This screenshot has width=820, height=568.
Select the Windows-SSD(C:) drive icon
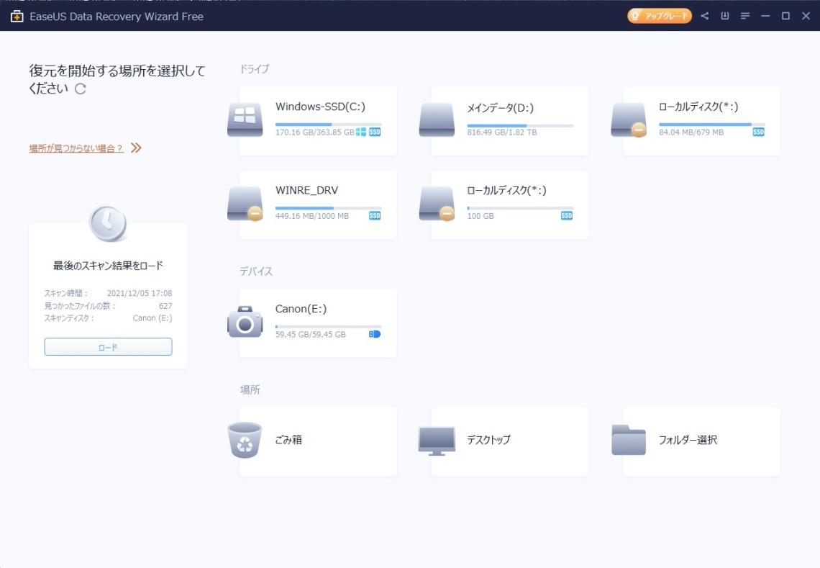[245, 120]
